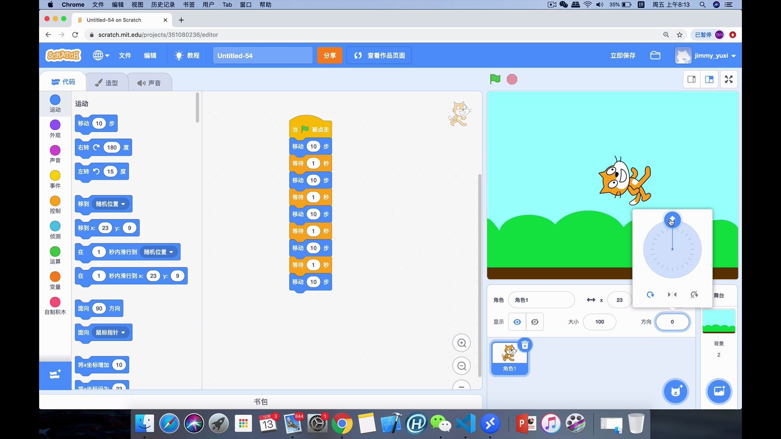
Task: Click the choose a sprite cat button
Action: click(x=675, y=391)
